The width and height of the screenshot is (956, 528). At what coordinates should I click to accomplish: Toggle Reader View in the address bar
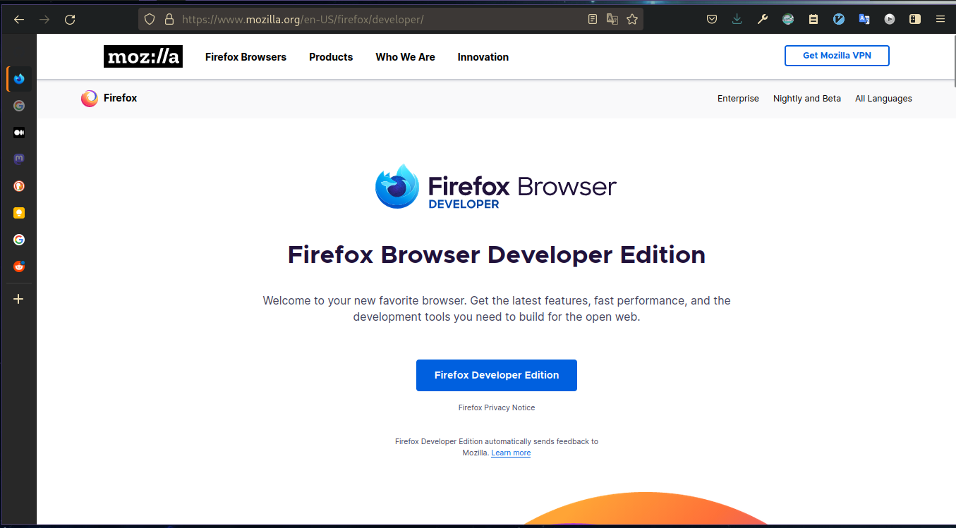pos(593,20)
